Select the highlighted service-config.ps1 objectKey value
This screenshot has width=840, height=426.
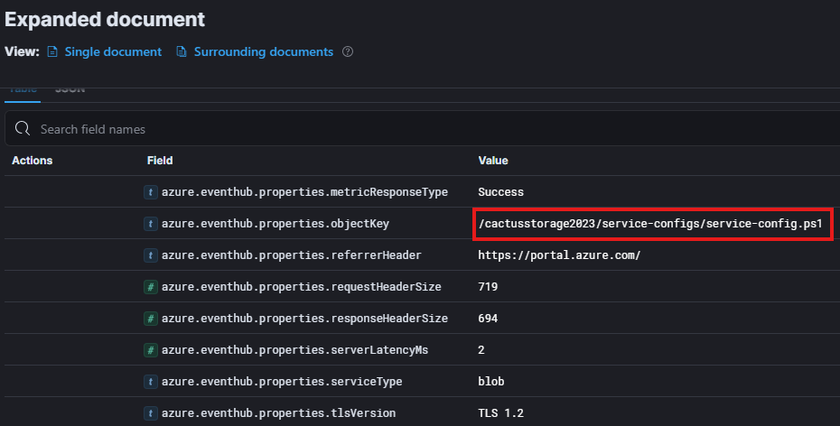[x=651, y=224]
